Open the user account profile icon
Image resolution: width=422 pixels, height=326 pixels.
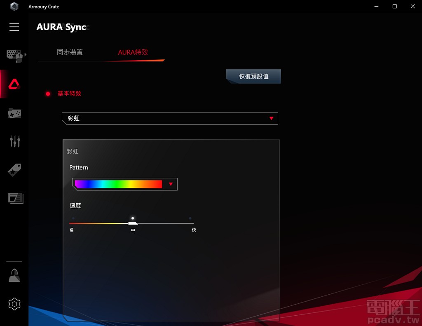14,275
